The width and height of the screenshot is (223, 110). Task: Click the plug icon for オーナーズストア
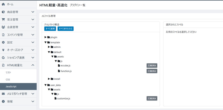click(3, 50)
